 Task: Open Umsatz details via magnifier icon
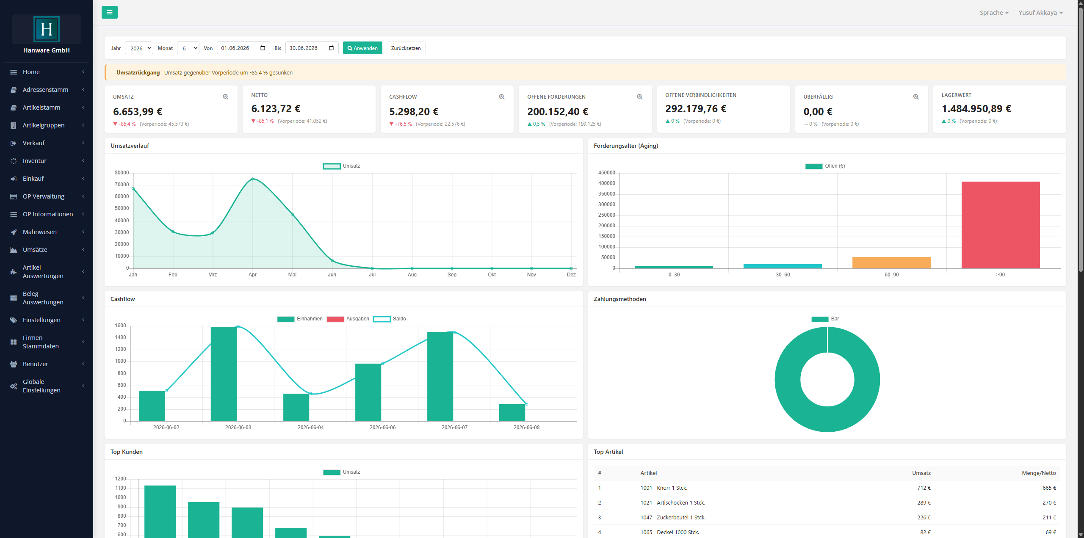click(x=226, y=97)
